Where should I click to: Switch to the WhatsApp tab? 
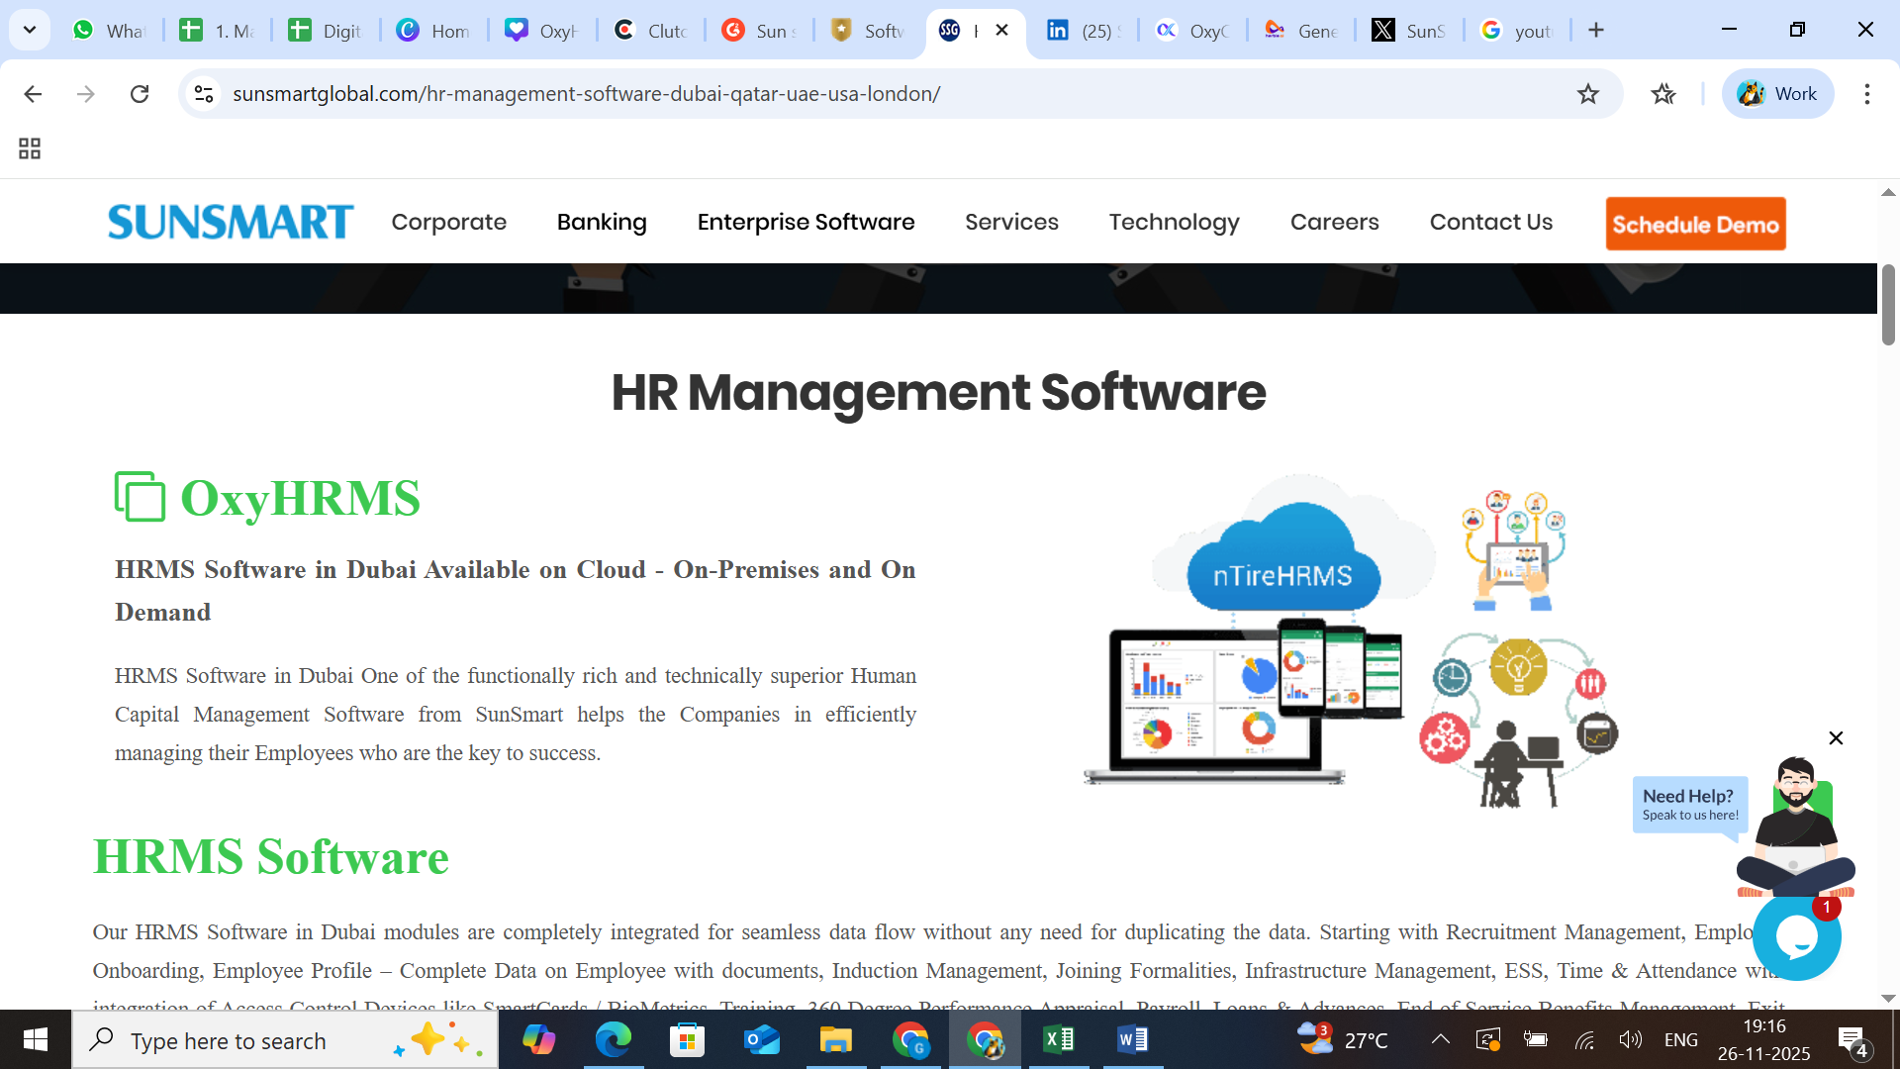[109, 31]
